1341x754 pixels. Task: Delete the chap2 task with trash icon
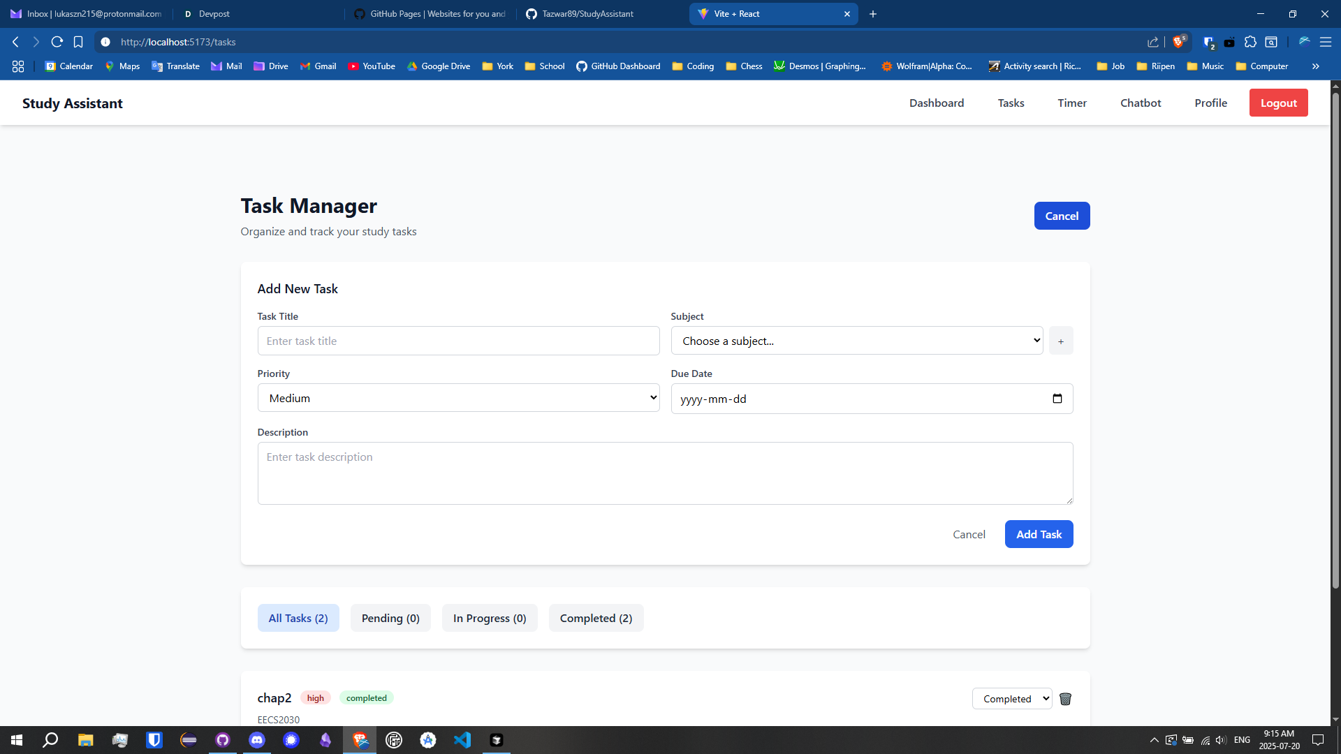1065,699
